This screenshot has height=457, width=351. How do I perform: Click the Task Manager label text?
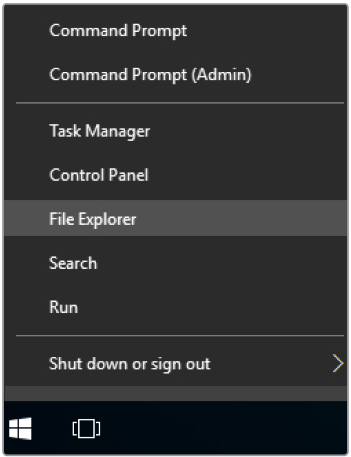(x=100, y=131)
